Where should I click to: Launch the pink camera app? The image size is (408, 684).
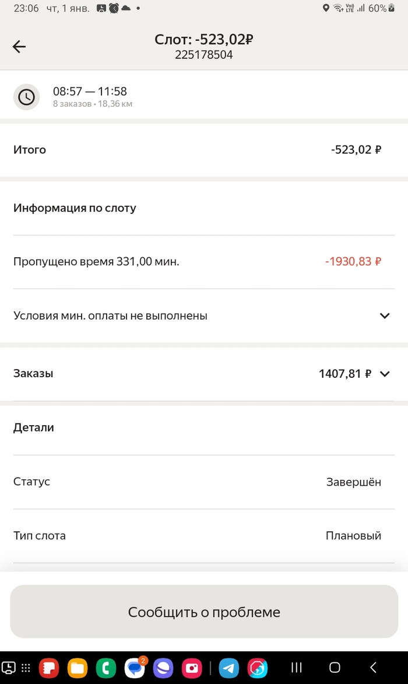[191, 668]
